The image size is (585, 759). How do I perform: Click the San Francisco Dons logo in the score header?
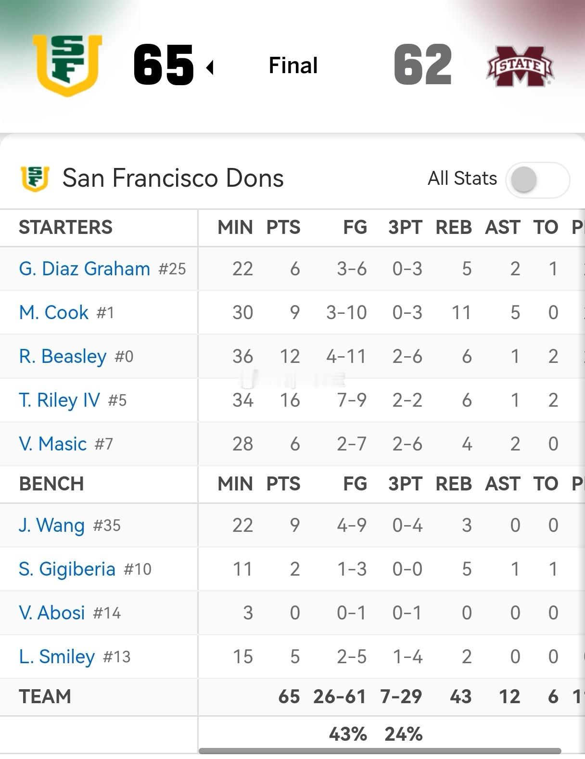tap(67, 65)
